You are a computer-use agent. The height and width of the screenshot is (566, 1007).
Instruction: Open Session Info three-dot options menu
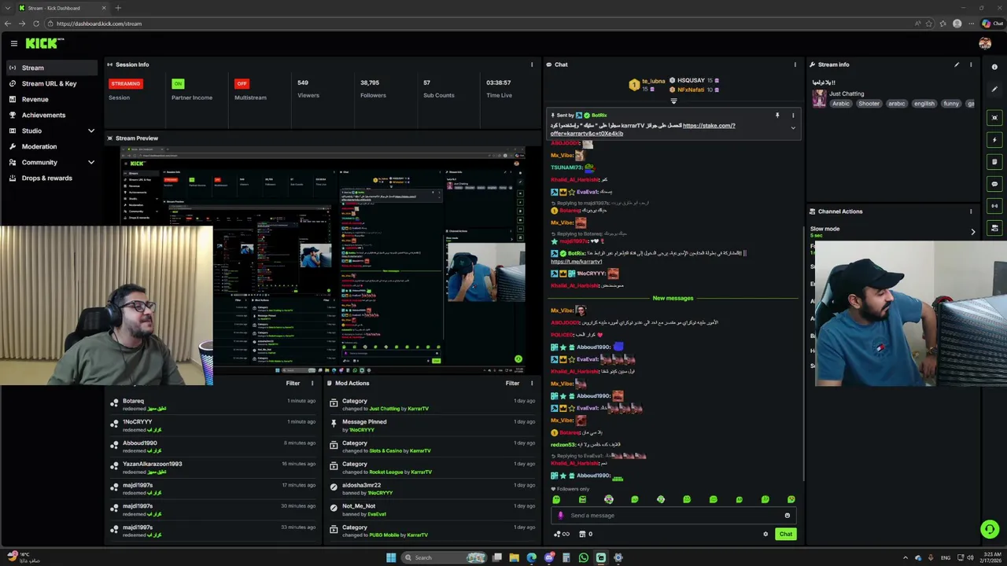coord(532,64)
